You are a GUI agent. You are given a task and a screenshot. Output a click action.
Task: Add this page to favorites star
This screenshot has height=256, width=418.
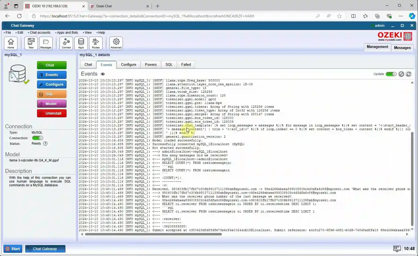click(339, 16)
